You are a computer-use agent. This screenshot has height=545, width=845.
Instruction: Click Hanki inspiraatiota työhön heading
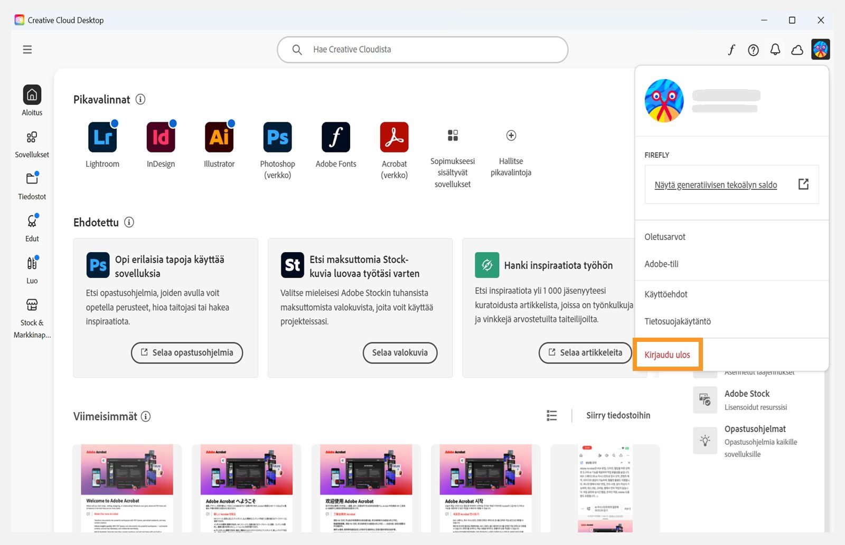(x=558, y=265)
